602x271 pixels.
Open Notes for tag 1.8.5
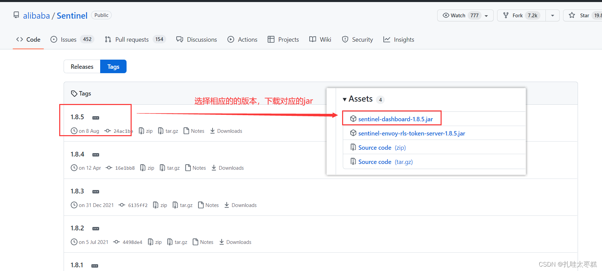(194, 131)
